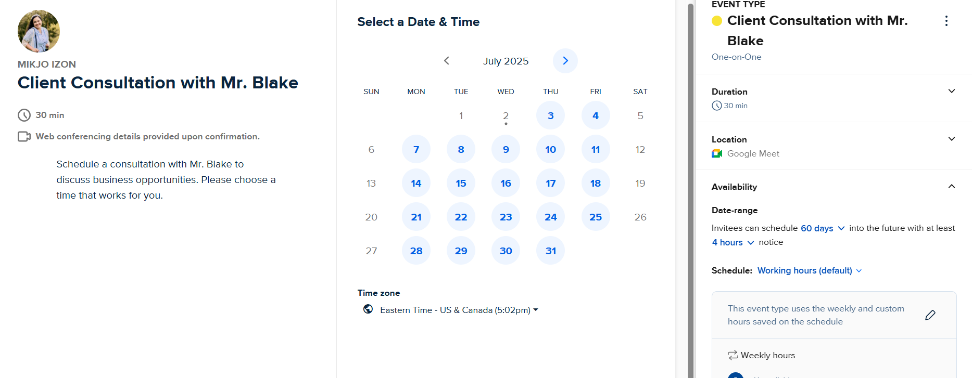972x378 pixels.
Task: Select July 16 on the calendar
Action: [x=506, y=183]
